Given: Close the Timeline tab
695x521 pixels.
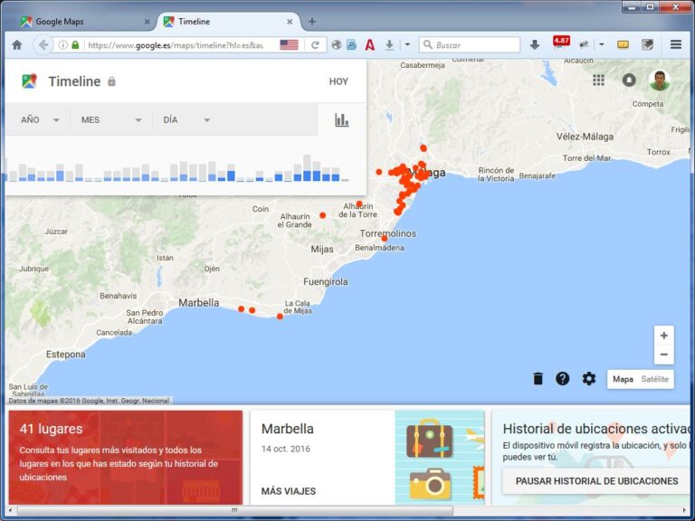Looking at the screenshot, I should tap(290, 22).
